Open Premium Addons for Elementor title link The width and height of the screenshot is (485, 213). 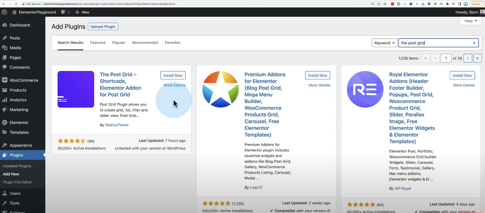coord(265,105)
